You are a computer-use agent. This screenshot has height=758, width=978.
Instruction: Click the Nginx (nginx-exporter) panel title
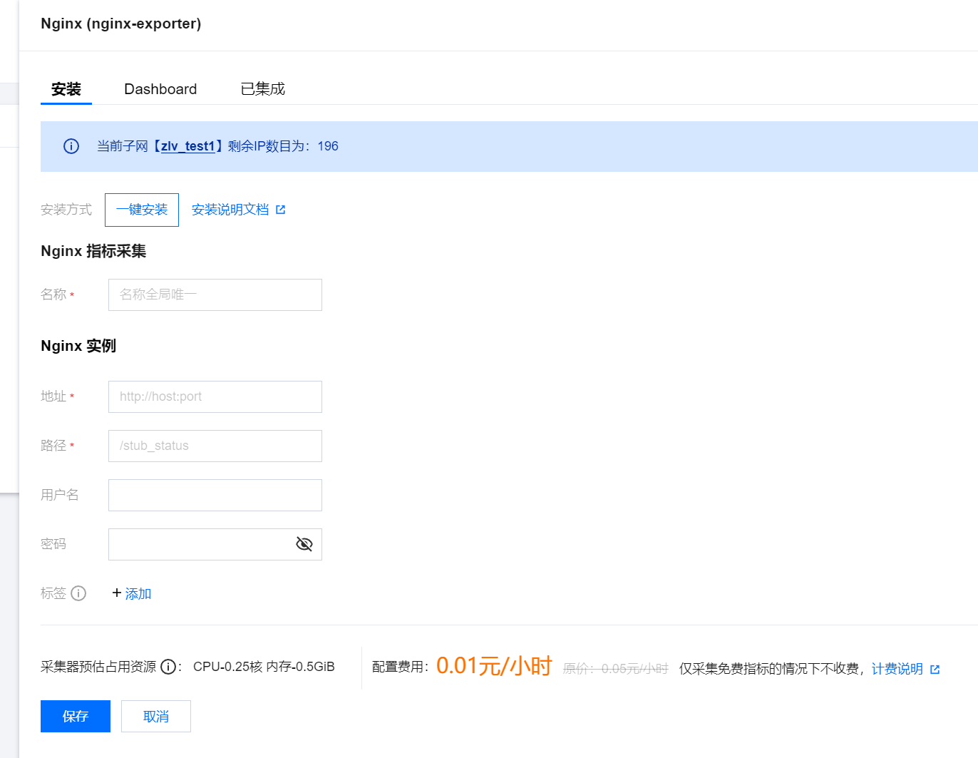121,24
